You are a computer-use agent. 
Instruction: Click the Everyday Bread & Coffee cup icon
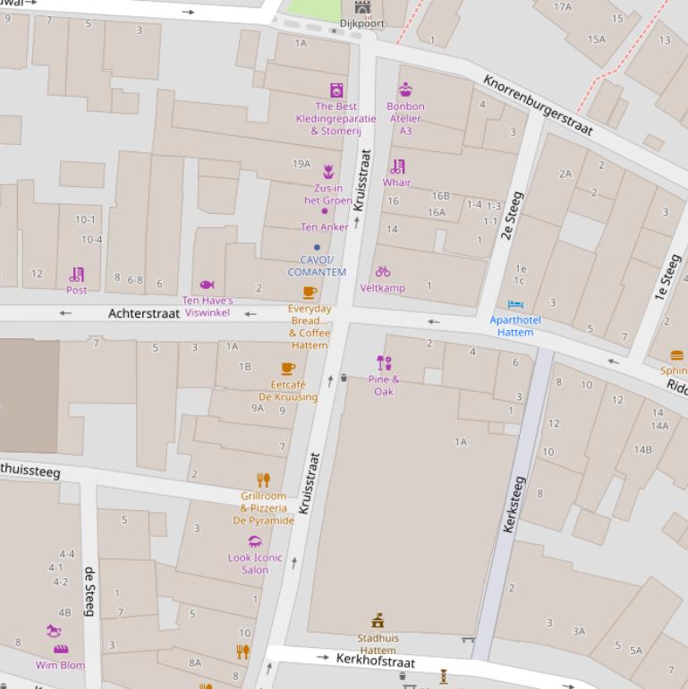point(310,292)
